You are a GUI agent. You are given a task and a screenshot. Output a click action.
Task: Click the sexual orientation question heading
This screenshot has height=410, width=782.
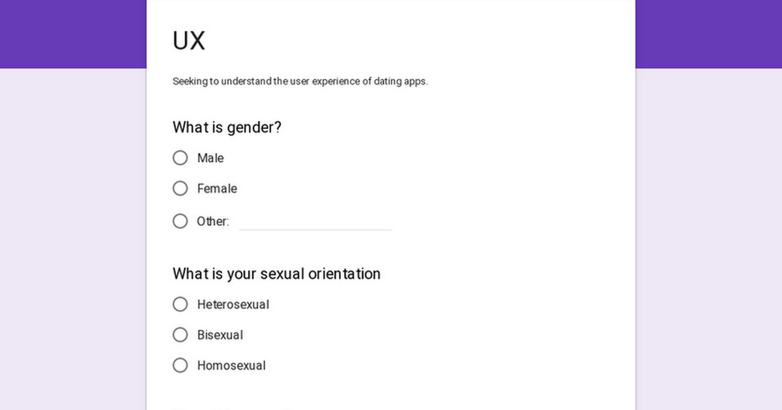pyautogui.click(x=276, y=274)
